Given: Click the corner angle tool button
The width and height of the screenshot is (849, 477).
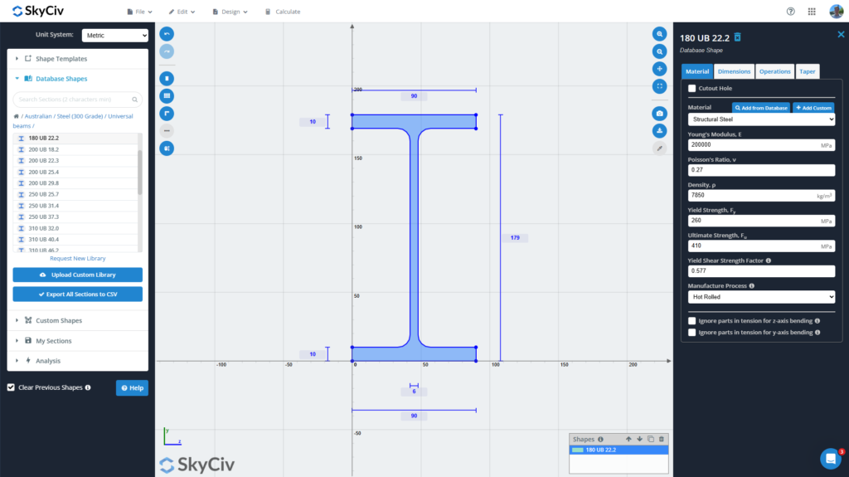Looking at the screenshot, I should 167,114.
